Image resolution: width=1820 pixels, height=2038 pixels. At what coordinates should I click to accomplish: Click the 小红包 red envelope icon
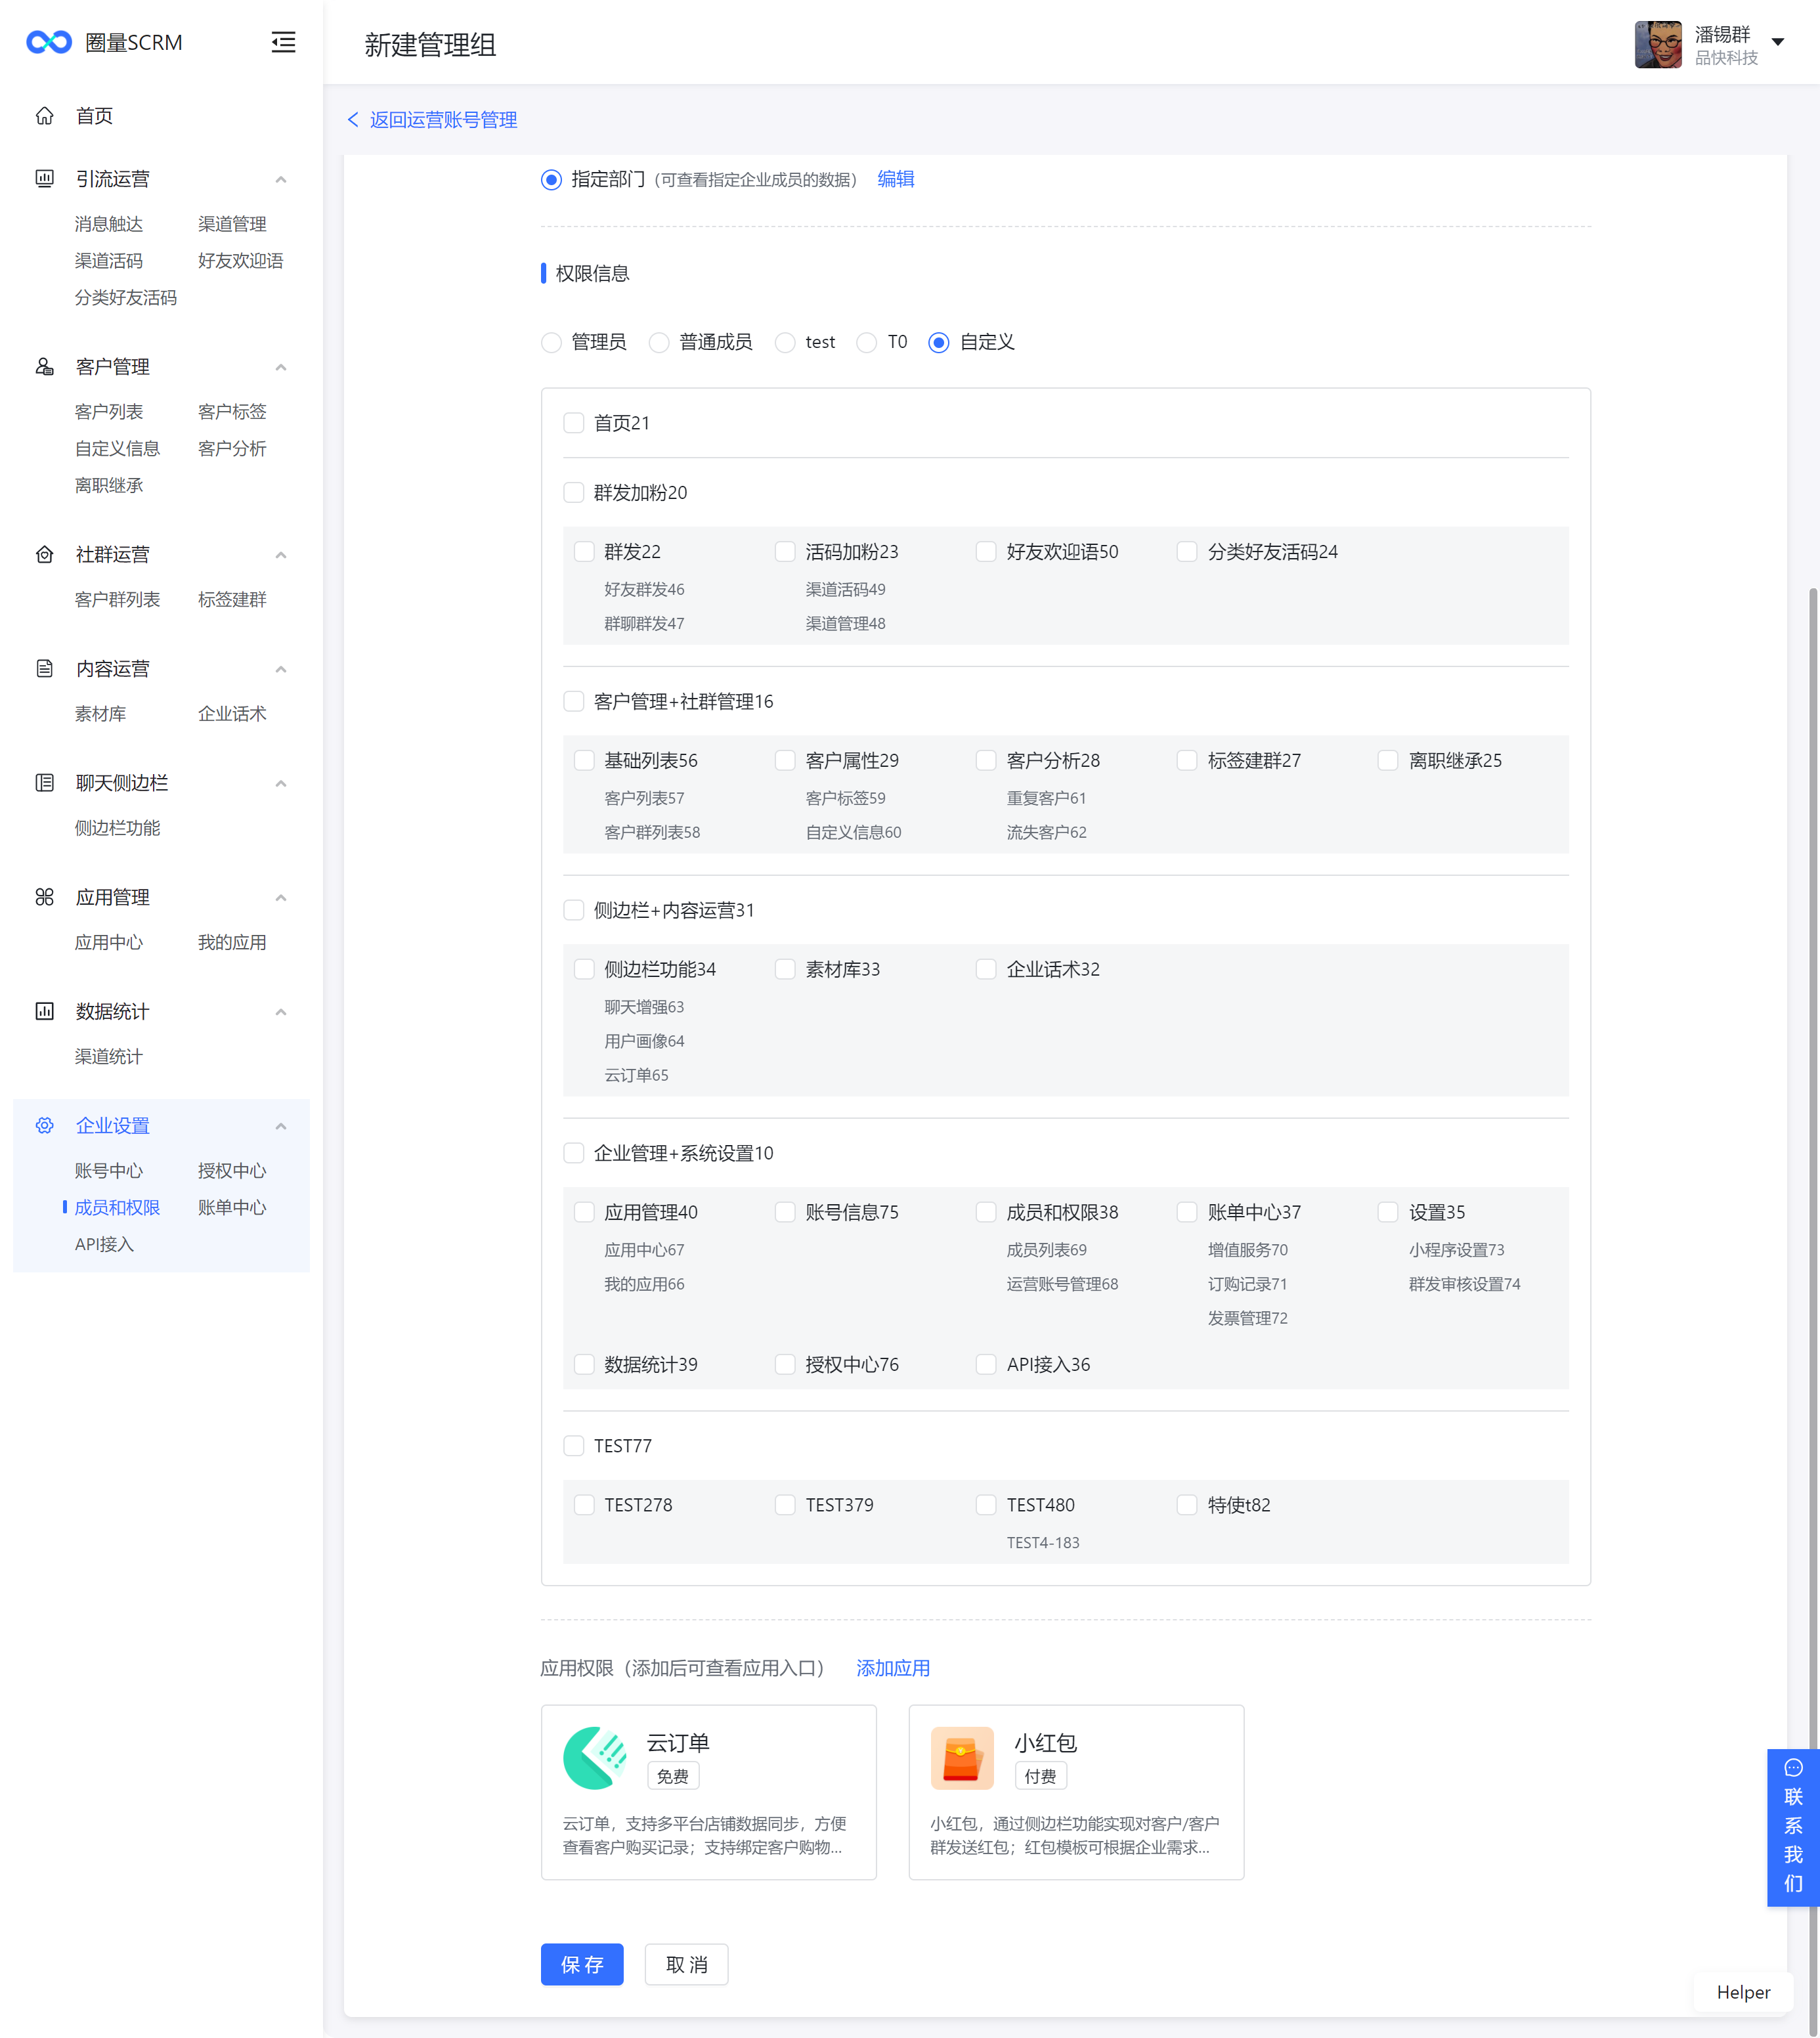coord(962,1758)
